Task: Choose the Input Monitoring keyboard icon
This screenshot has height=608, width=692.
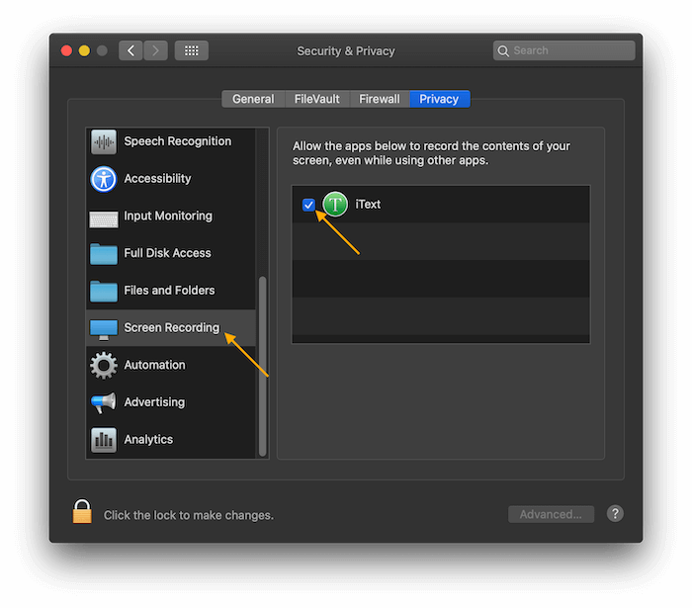Action: click(103, 219)
